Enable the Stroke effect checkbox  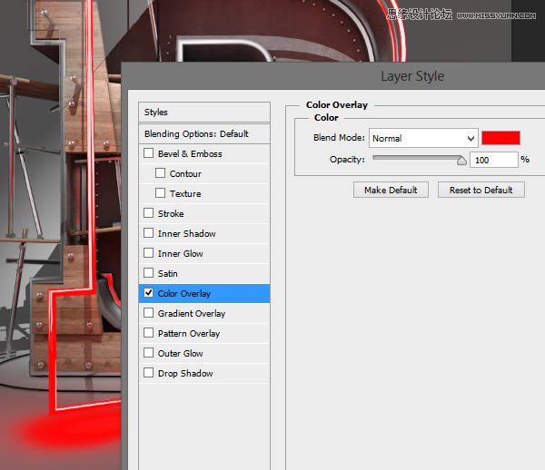coord(148,213)
